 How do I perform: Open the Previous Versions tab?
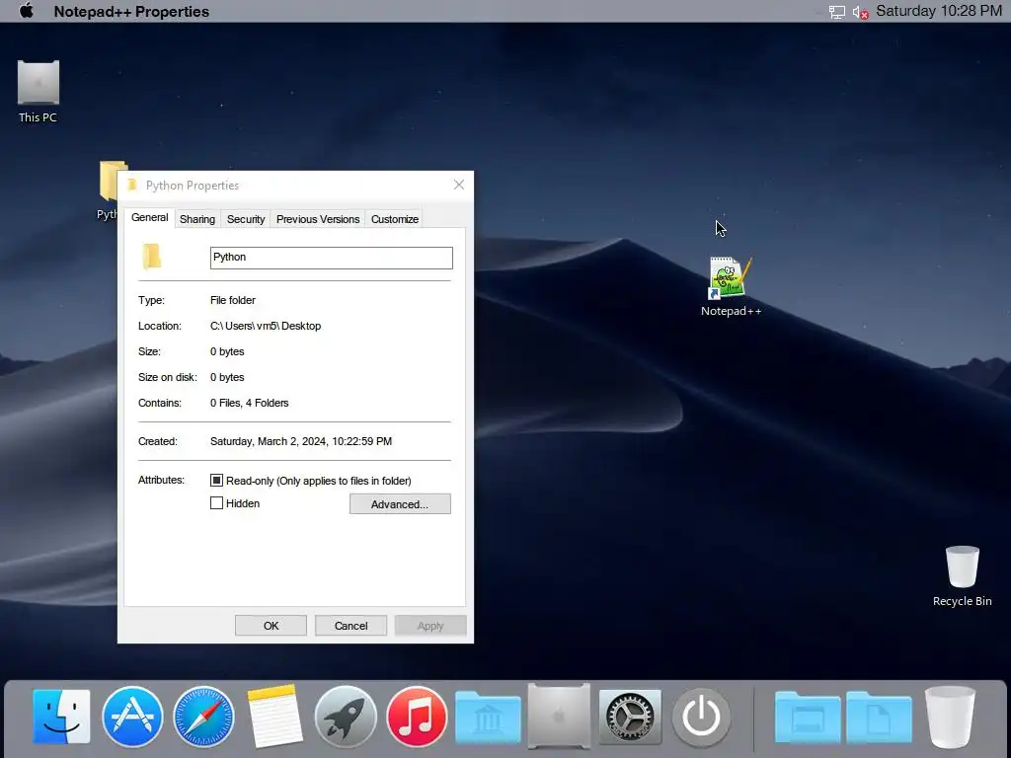pyautogui.click(x=318, y=219)
